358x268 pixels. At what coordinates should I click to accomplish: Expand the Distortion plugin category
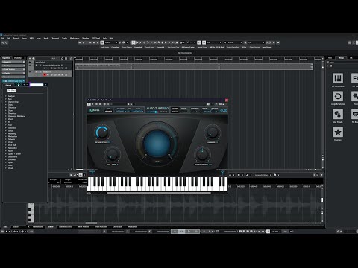tap(6, 108)
